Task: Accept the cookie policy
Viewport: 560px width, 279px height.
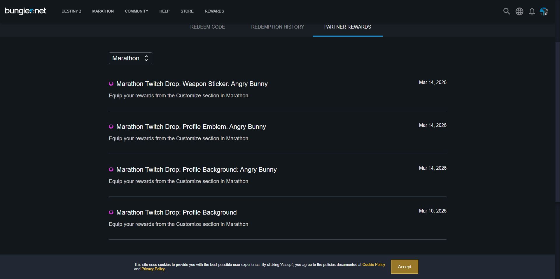Action: [404, 267]
